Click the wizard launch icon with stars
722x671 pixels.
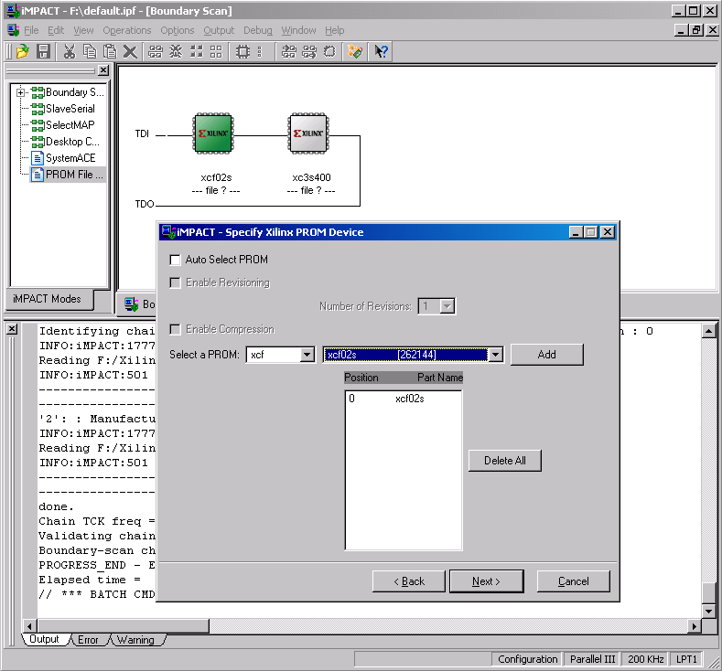pyautogui.click(x=355, y=51)
